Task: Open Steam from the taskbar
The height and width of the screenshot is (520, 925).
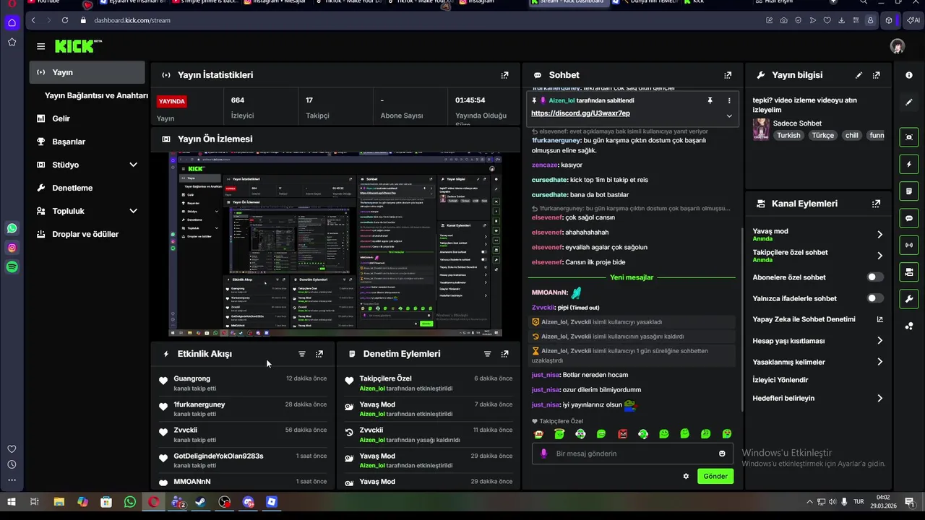Action: 201,502
